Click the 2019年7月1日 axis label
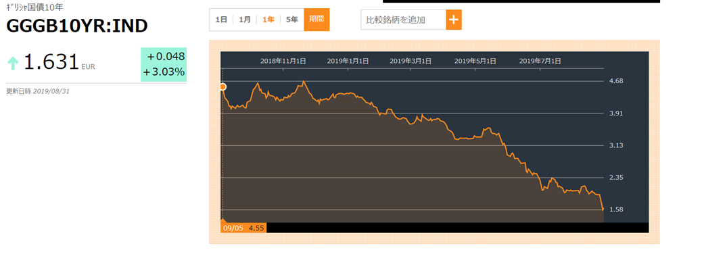 (x=540, y=61)
